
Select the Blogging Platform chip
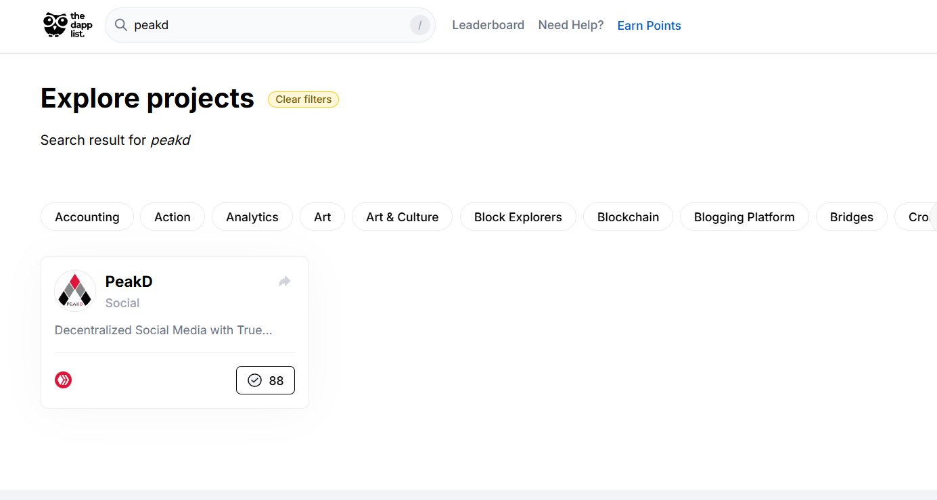(744, 217)
